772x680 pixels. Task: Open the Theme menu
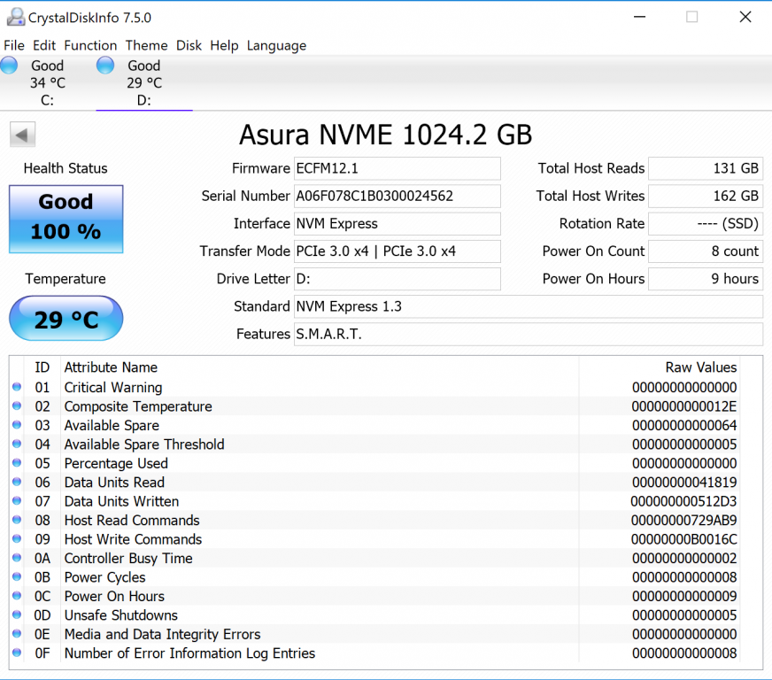coord(146,45)
